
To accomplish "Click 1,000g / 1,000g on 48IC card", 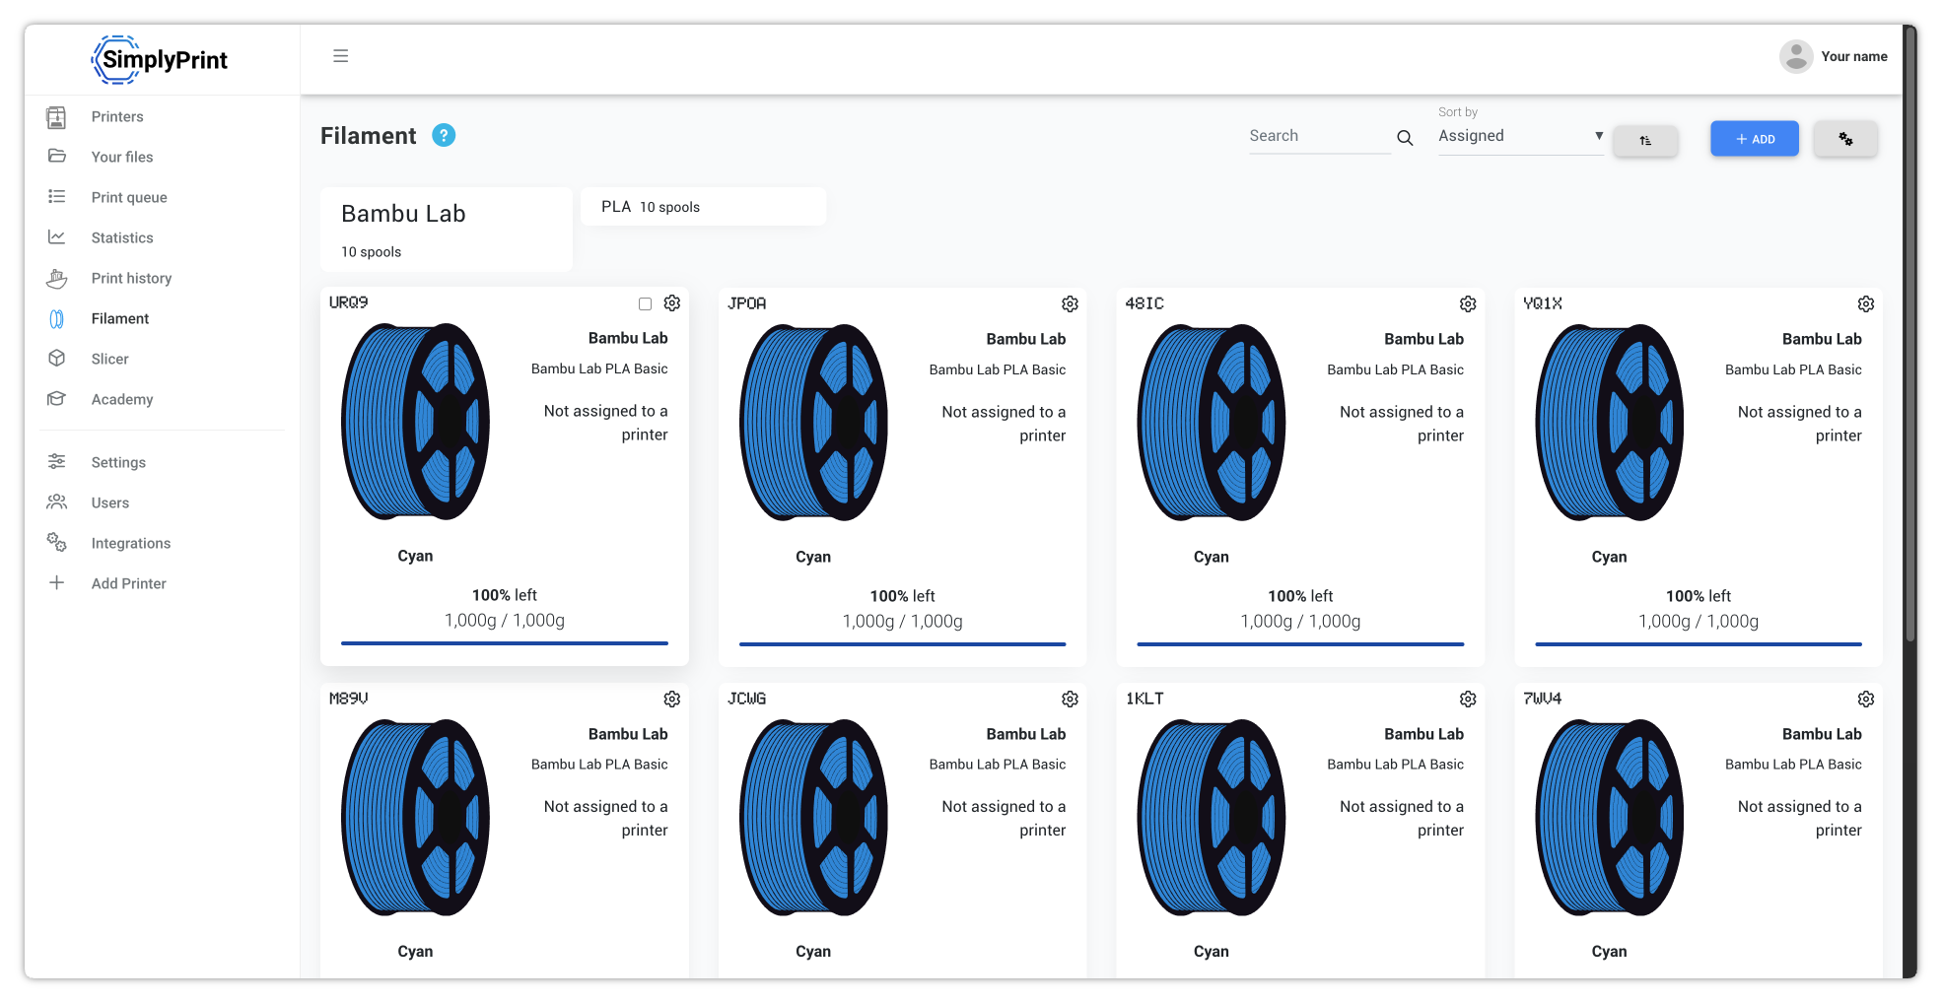I will pos(1300,622).
